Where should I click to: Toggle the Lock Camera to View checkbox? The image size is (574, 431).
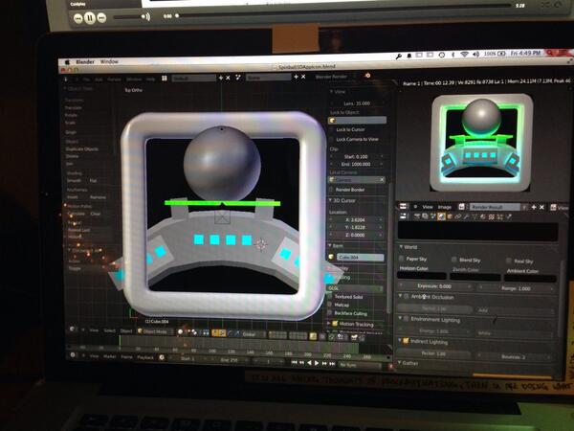(x=332, y=139)
